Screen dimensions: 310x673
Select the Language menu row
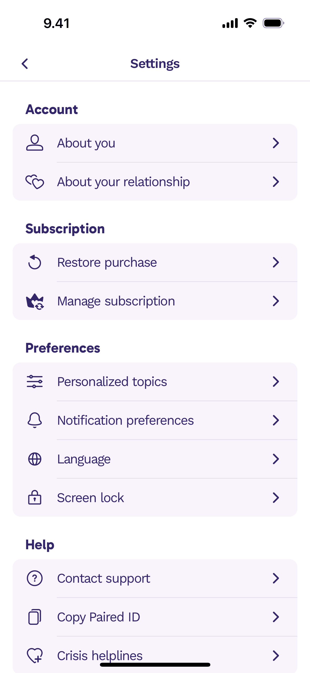155,459
